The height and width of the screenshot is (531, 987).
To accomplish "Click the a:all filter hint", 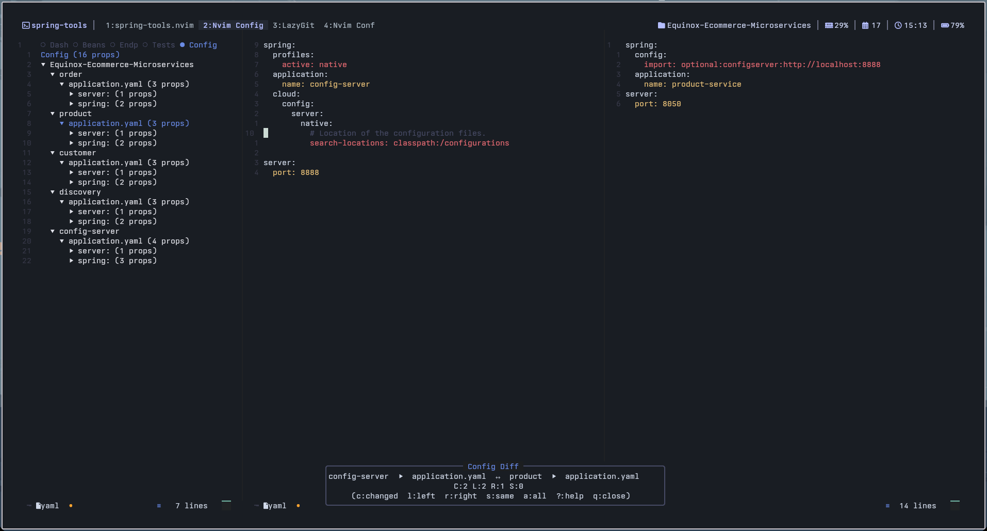I will point(535,496).
